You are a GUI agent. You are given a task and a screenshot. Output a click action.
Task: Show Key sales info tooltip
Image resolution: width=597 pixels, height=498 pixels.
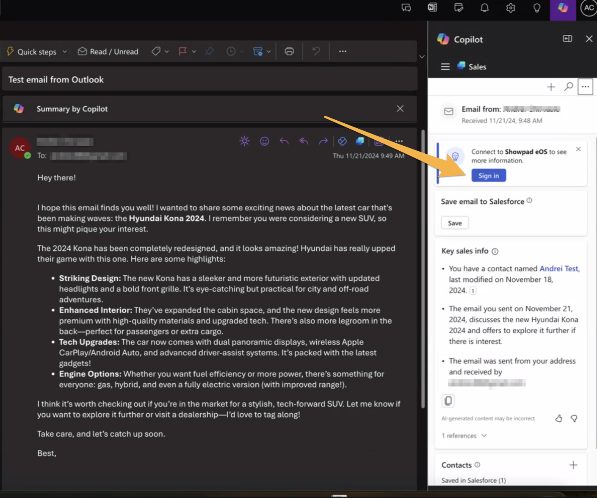click(495, 252)
